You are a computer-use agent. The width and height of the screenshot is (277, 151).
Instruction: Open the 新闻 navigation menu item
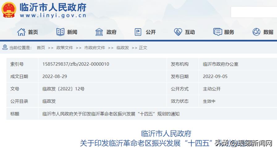pyautogui.click(x=72, y=32)
